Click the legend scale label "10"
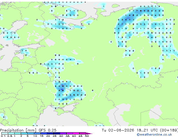The width and height of the screenshot is (178, 137). pos(35,136)
